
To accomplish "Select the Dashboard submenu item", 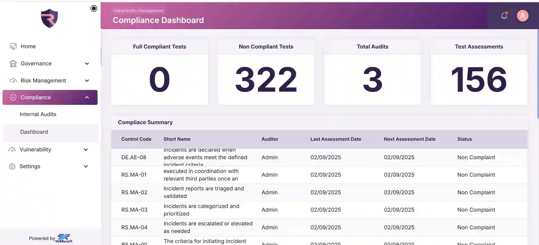I will coord(34,132).
